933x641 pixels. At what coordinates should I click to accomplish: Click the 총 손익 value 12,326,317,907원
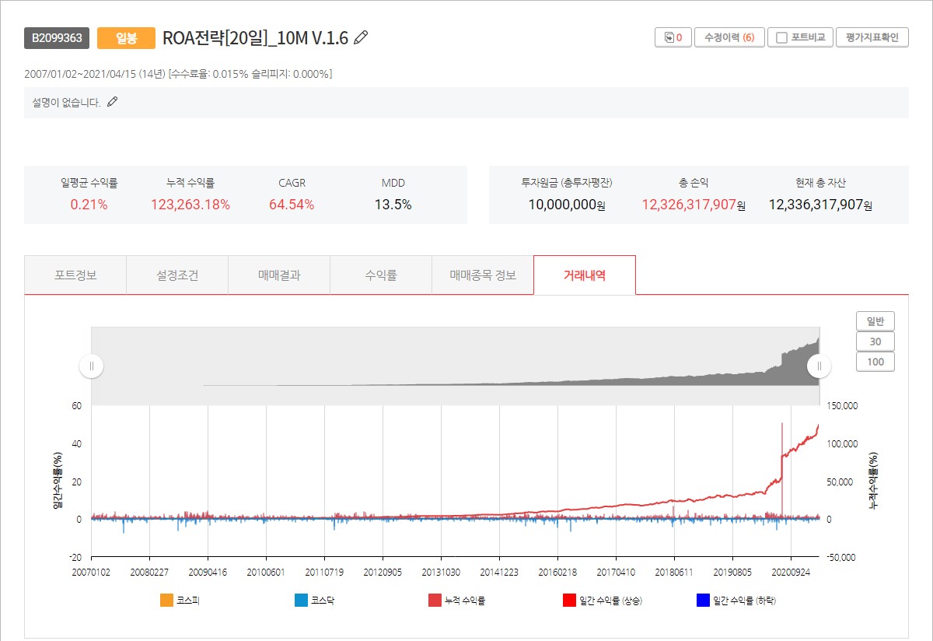[694, 205]
